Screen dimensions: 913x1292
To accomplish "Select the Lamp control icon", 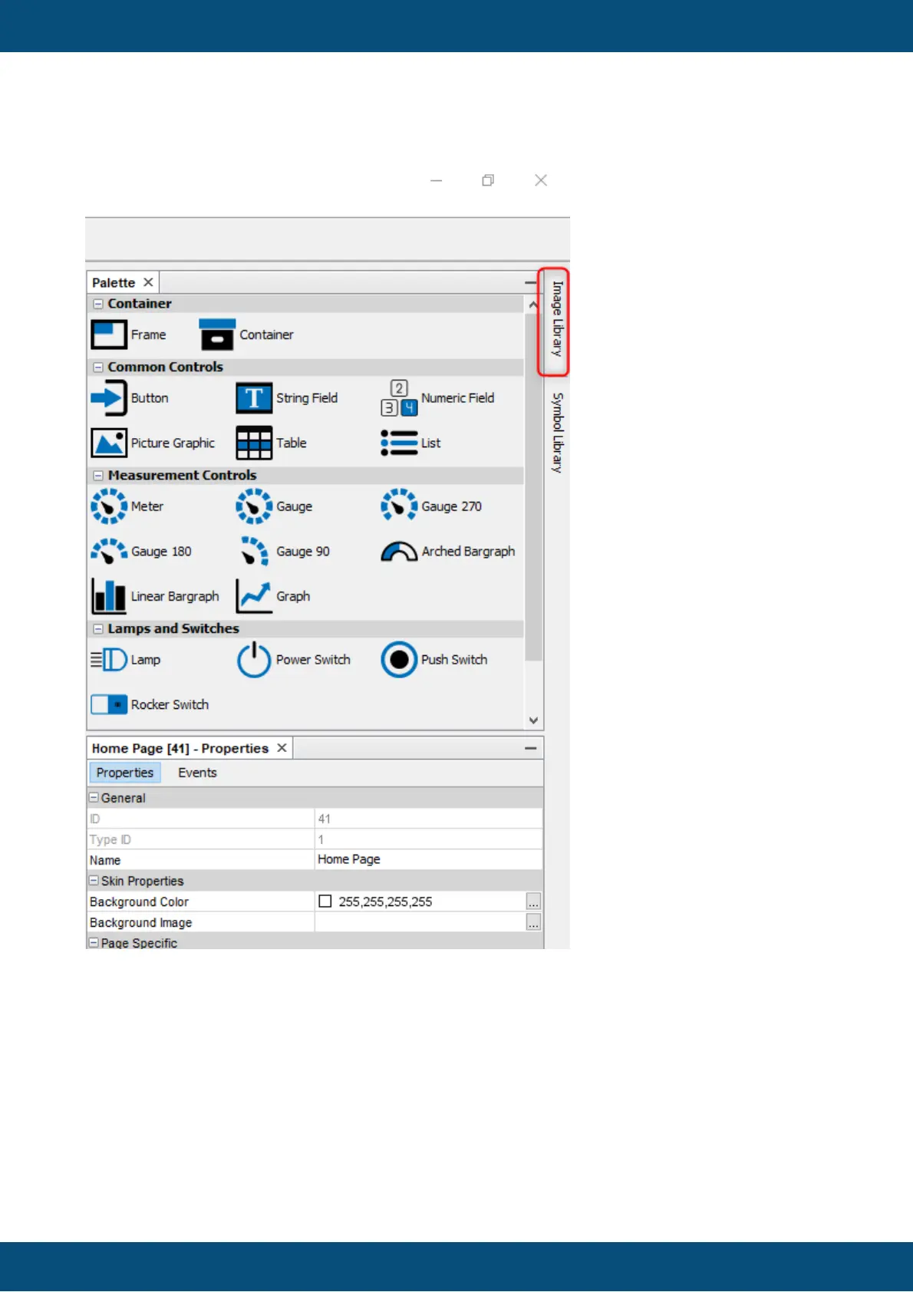I will click(x=109, y=660).
